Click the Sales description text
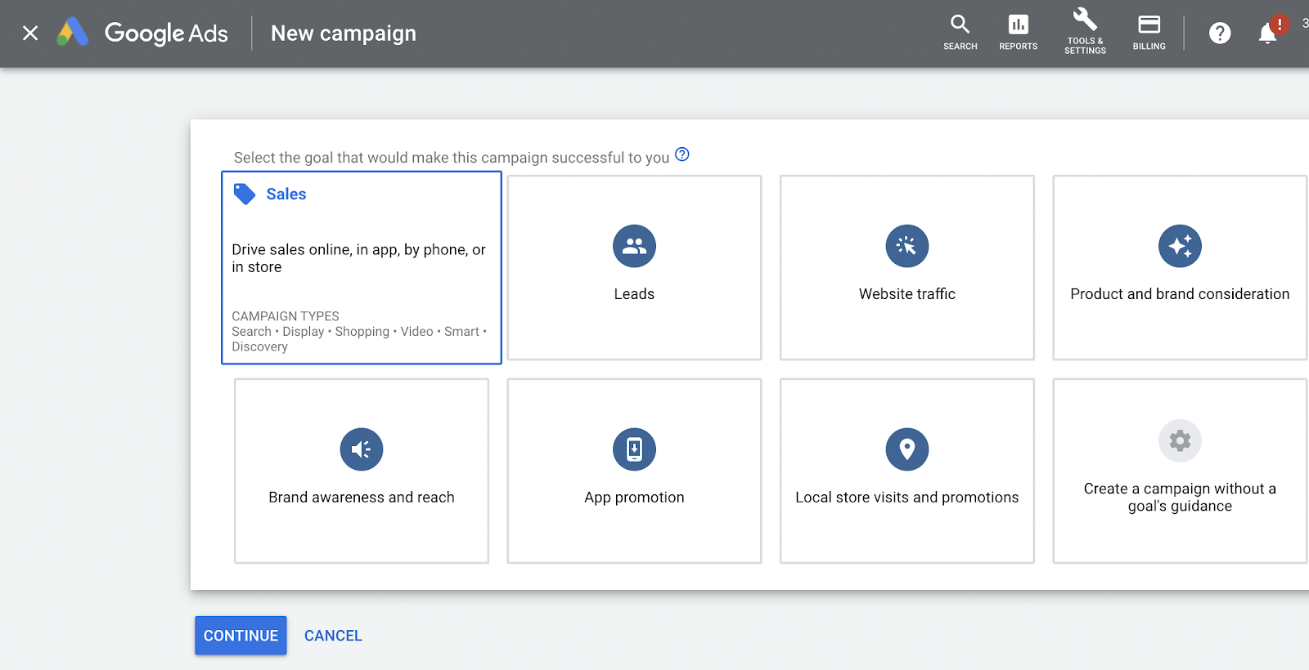1309x670 pixels. pyautogui.click(x=358, y=258)
